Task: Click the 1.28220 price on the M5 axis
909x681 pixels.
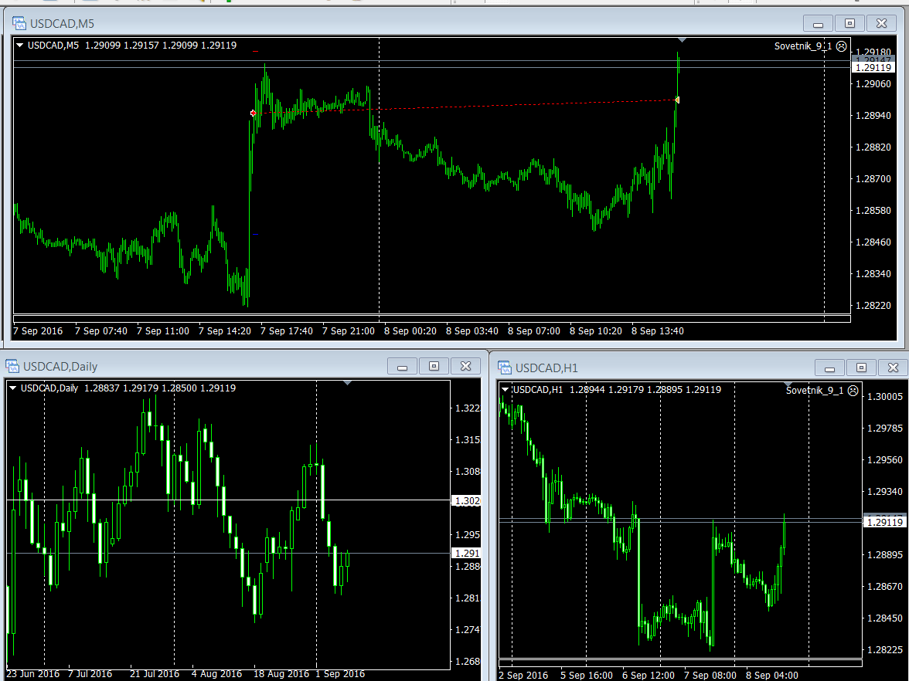Action: (873, 305)
